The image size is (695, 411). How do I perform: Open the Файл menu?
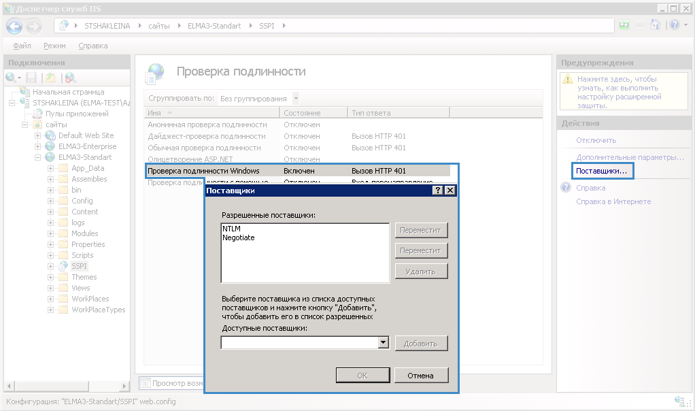click(x=22, y=46)
